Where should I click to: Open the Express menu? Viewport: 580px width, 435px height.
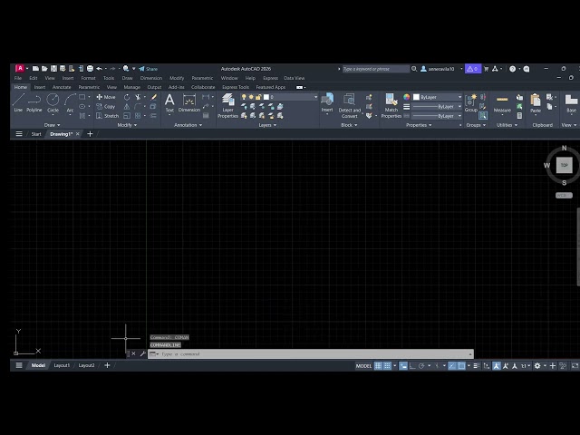click(x=270, y=78)
